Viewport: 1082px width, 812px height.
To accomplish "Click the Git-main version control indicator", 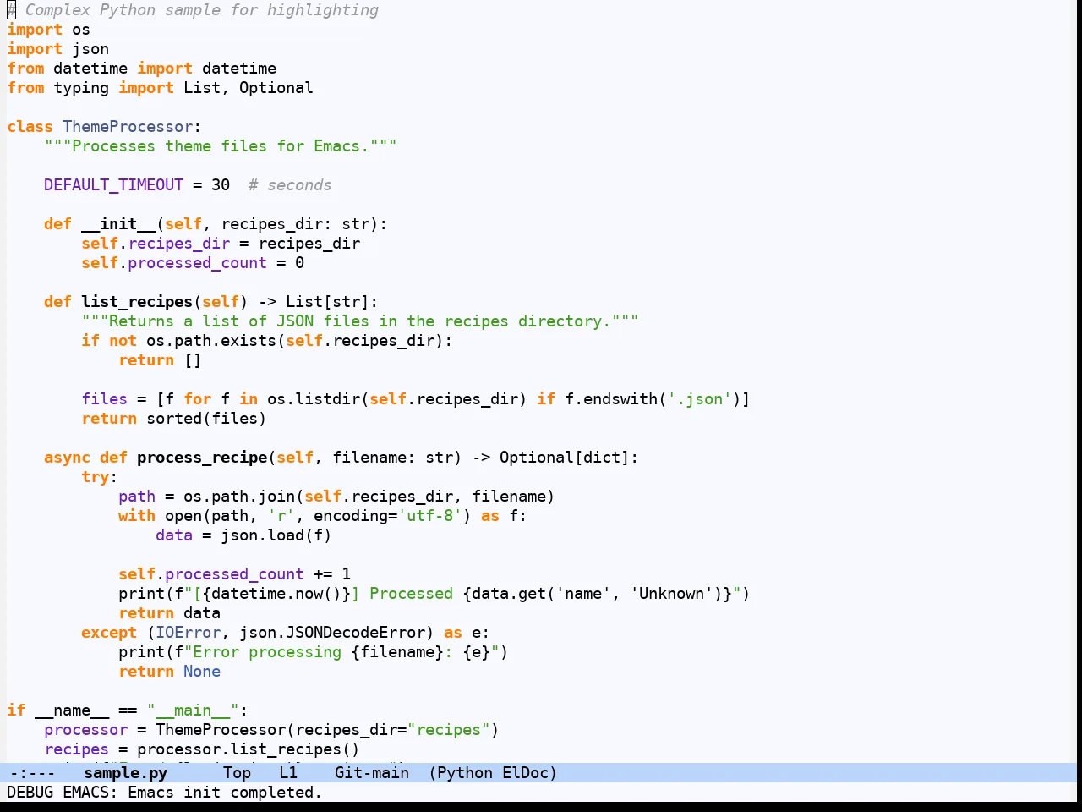I will tap(371, 773).
